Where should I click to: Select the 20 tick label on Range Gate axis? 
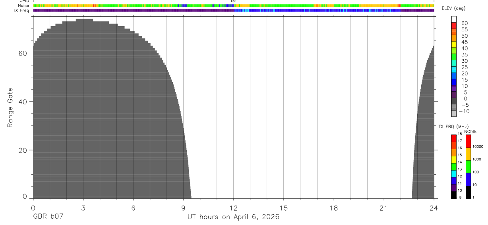pyautogui.click(x=23, y=150)
